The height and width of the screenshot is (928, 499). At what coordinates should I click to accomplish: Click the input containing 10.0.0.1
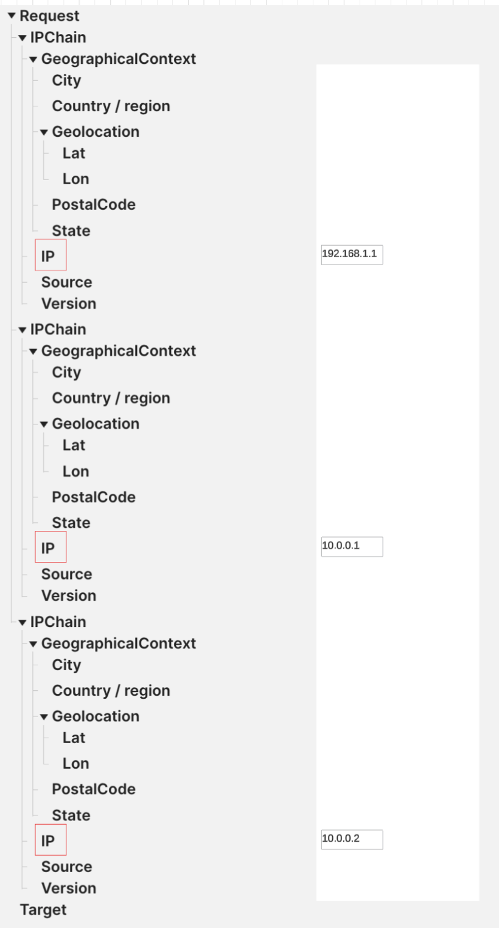[x=352, y=547]
